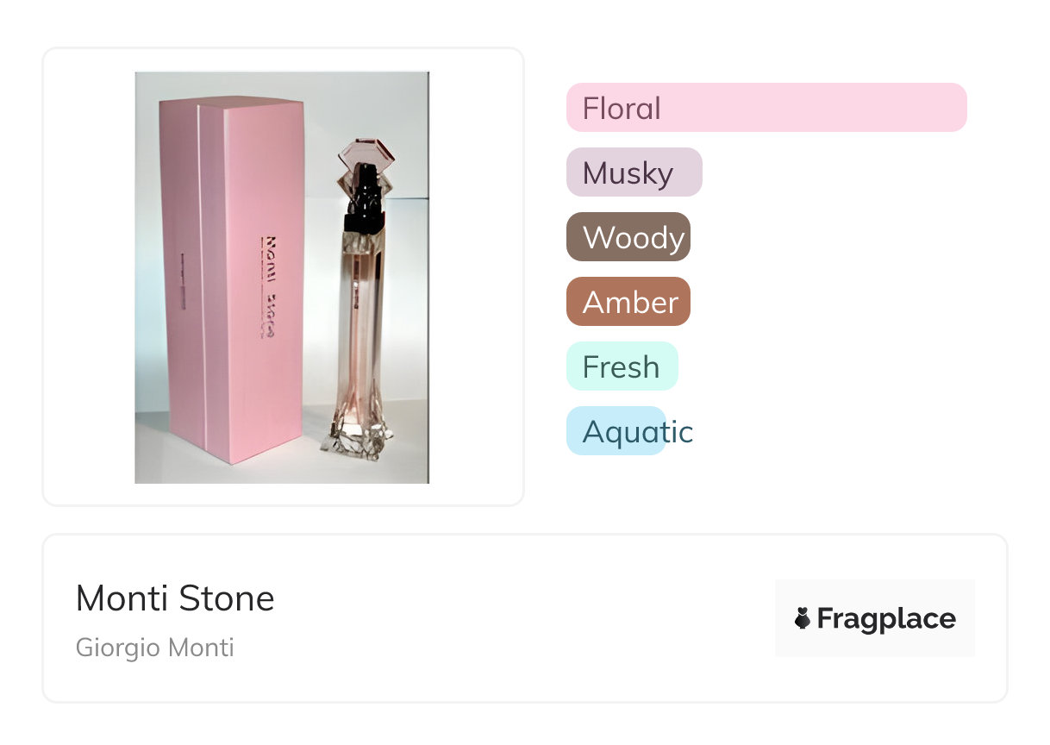Screen dimensions: 1050x745
Task: Select the Amber accord bar
Action: pos(628,302)
